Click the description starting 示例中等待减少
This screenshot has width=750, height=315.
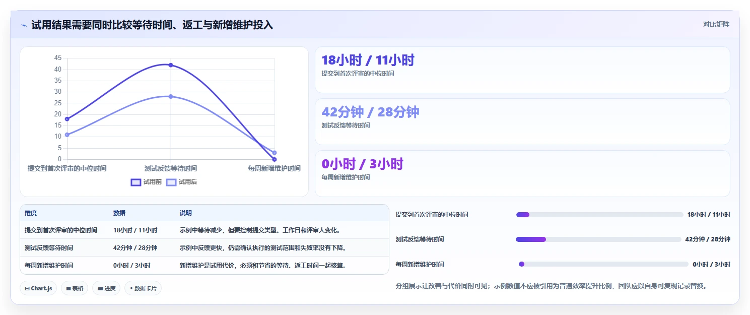click(260, 230)
